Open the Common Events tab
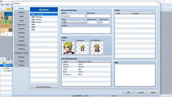Viewport: 172px width, 97px height. pyautogui.click(x=21, y=53)
